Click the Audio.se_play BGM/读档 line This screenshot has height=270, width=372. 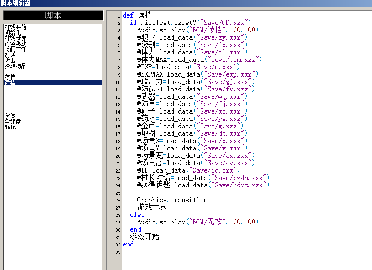click(197, 30)
